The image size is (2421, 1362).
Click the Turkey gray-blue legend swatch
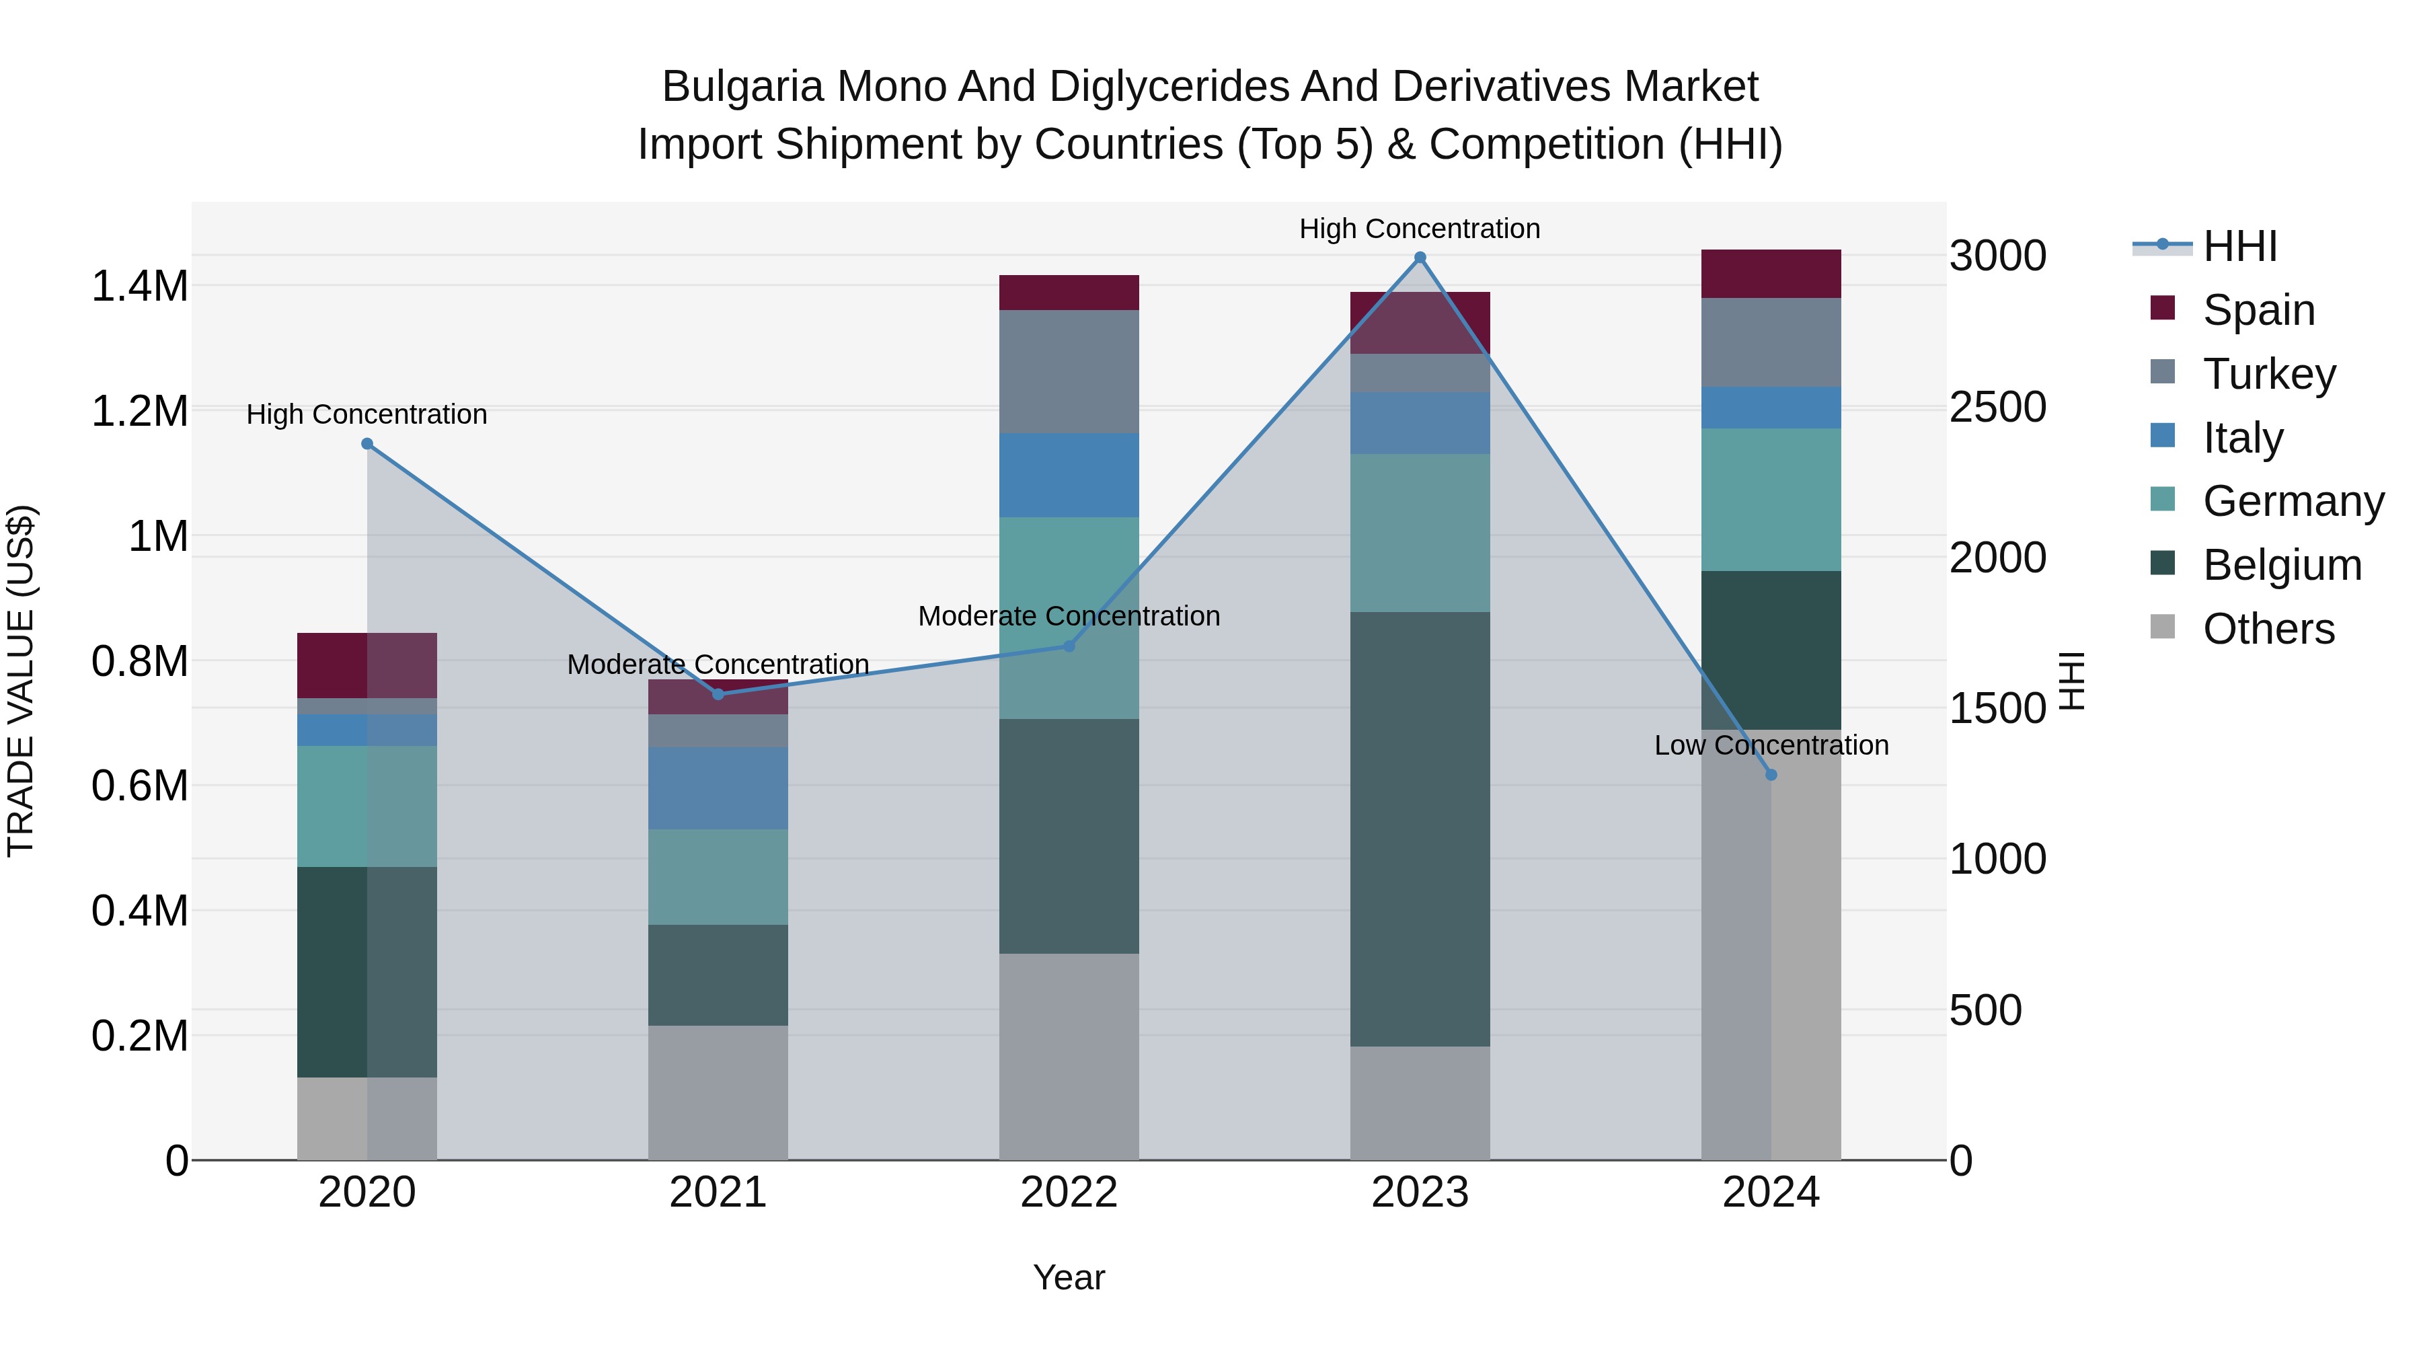2163,371
